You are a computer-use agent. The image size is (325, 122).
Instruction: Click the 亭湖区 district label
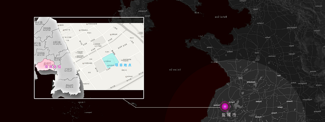(x=58, y=58)
